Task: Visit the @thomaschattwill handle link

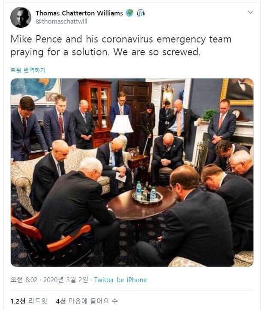Action: click(61, 21)
